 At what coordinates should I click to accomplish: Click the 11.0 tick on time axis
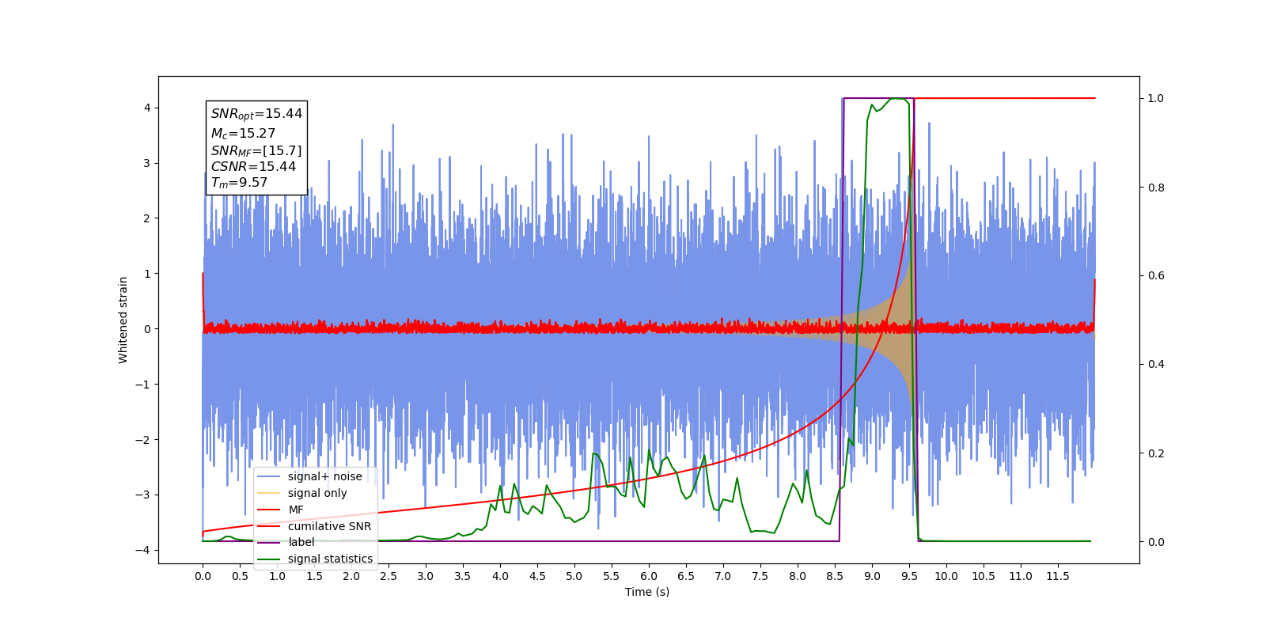[x=1021, y=576]
